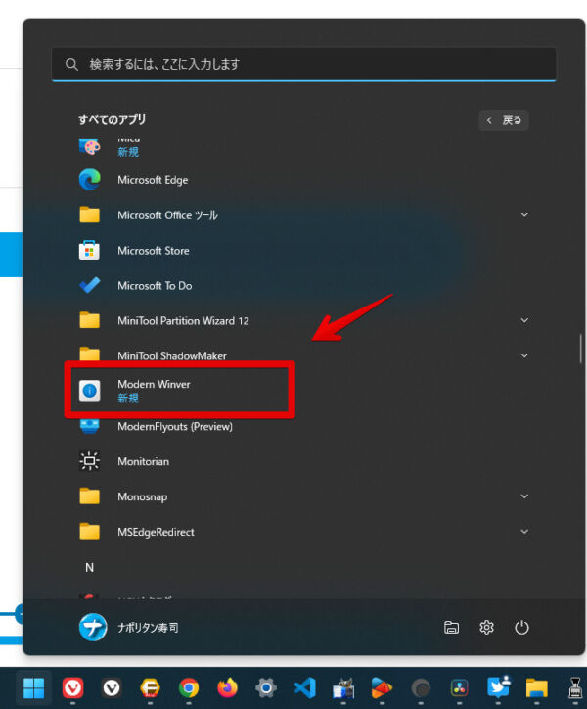Open the blue gear app on the taskbar

(266, 688)
